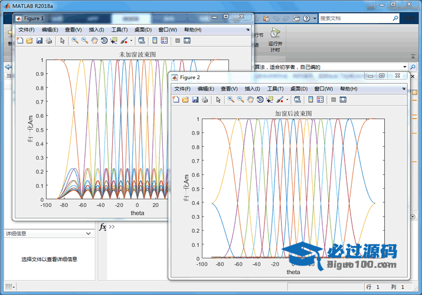Save figure icon in Figure 2 toolbar
This screenshot has height=295, width=422.
[x=195, y=100]
